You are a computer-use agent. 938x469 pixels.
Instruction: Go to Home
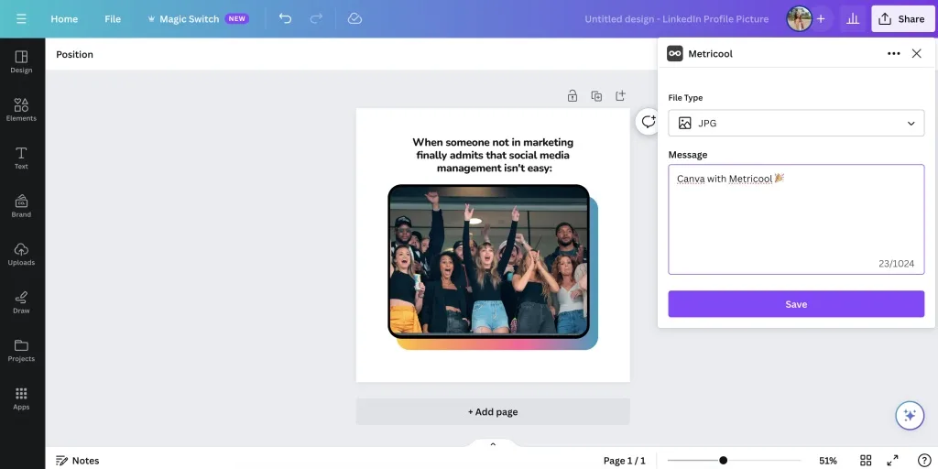pos(64,19)
